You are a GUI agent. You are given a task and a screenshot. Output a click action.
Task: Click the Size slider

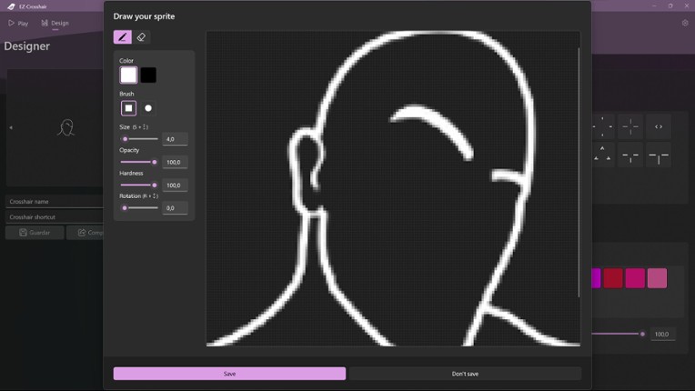(x=139, y=139)
